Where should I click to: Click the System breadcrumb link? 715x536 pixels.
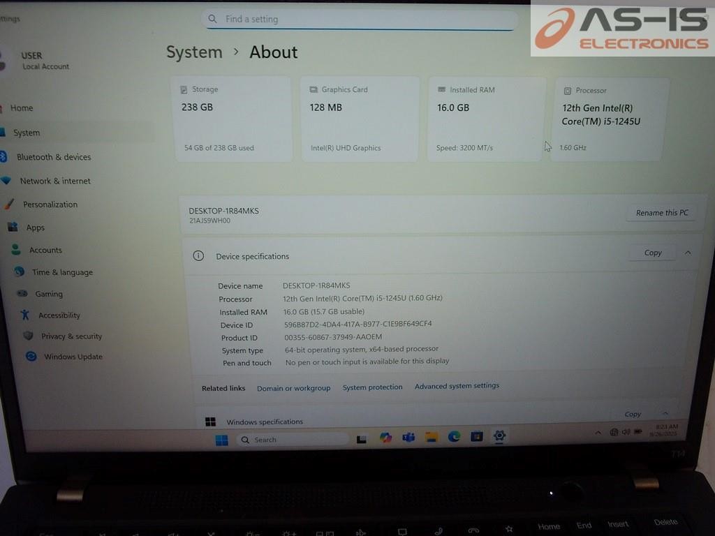[x=194, y=52]
